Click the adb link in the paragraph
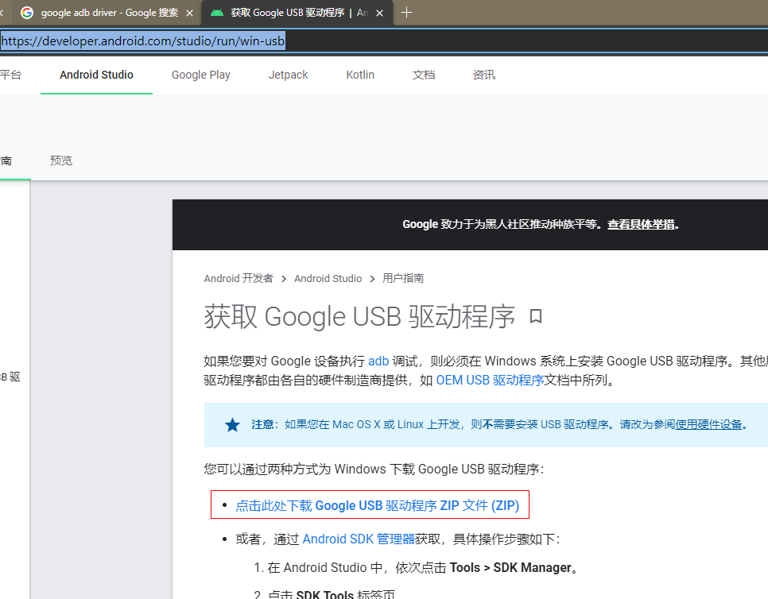768x599 pixels. (378, 361)
